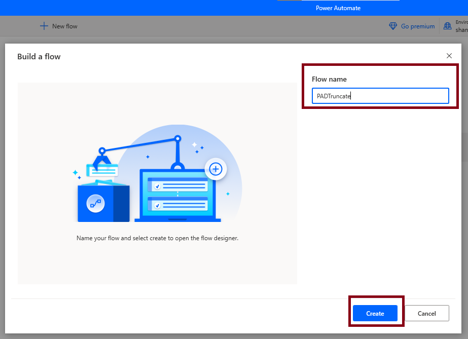Click inside the Flow name text field
Screen dimensions: 468x339
[380, 96]
